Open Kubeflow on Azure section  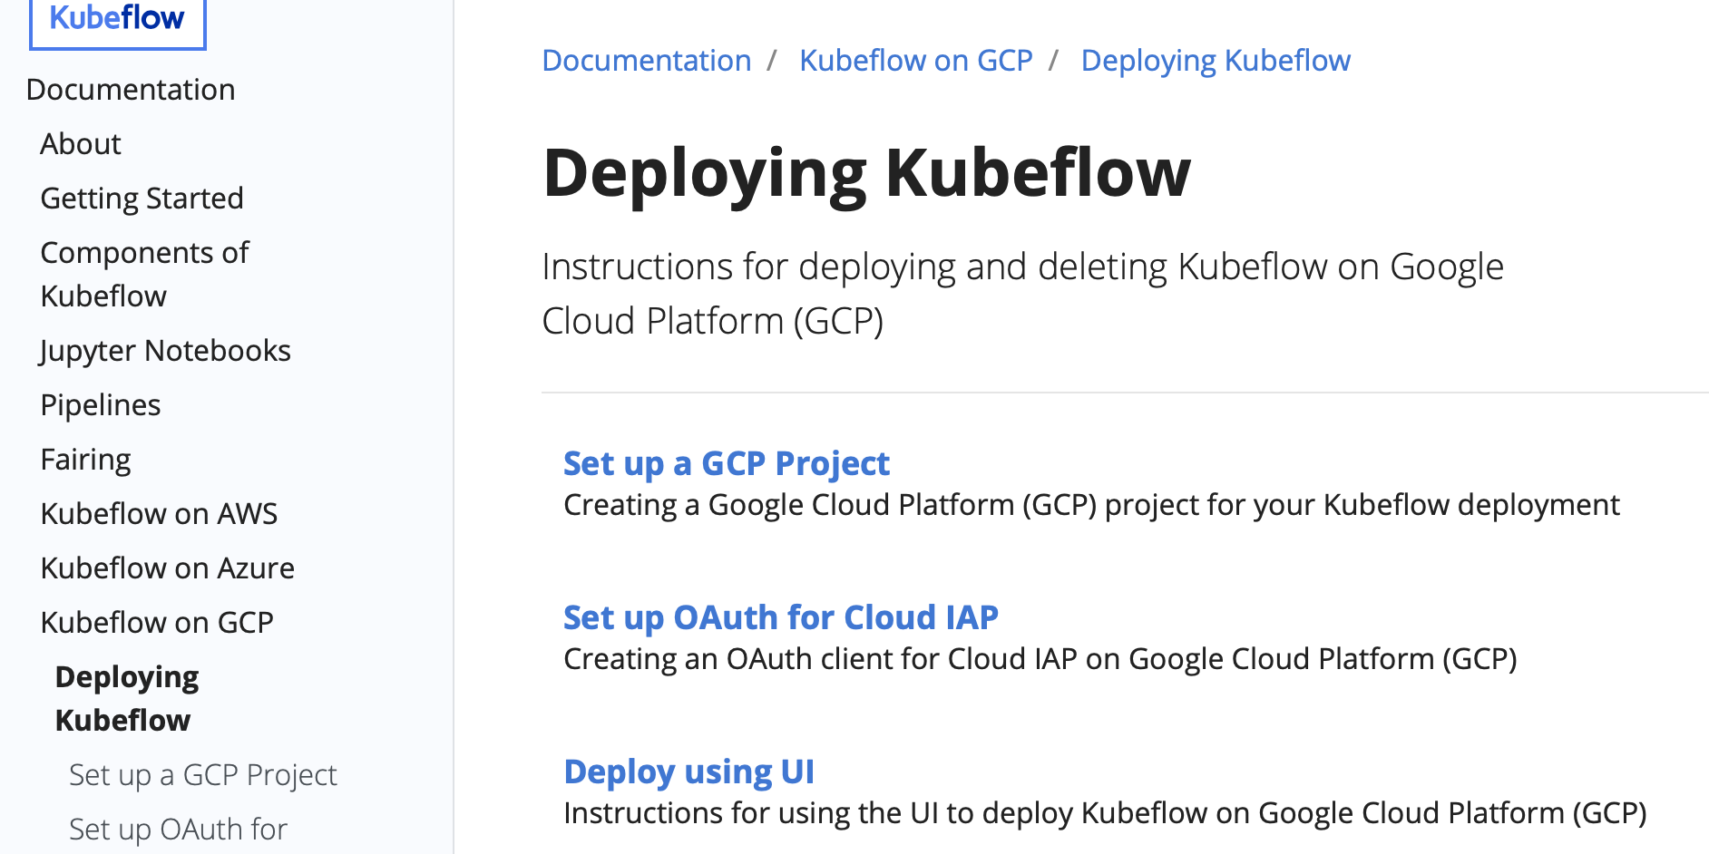[x=168, y=568]
